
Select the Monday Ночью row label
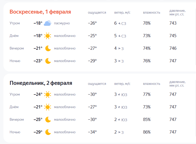pyautogui.click(x=15, y=132)
